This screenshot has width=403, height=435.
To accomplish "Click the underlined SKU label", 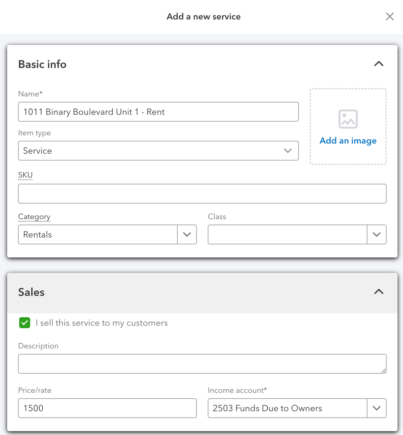I will (x=25, y=175).
